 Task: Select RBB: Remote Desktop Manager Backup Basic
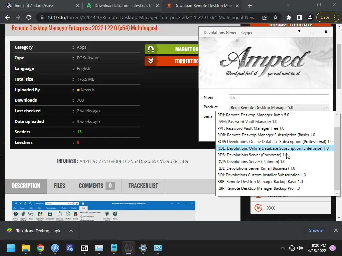275,182
